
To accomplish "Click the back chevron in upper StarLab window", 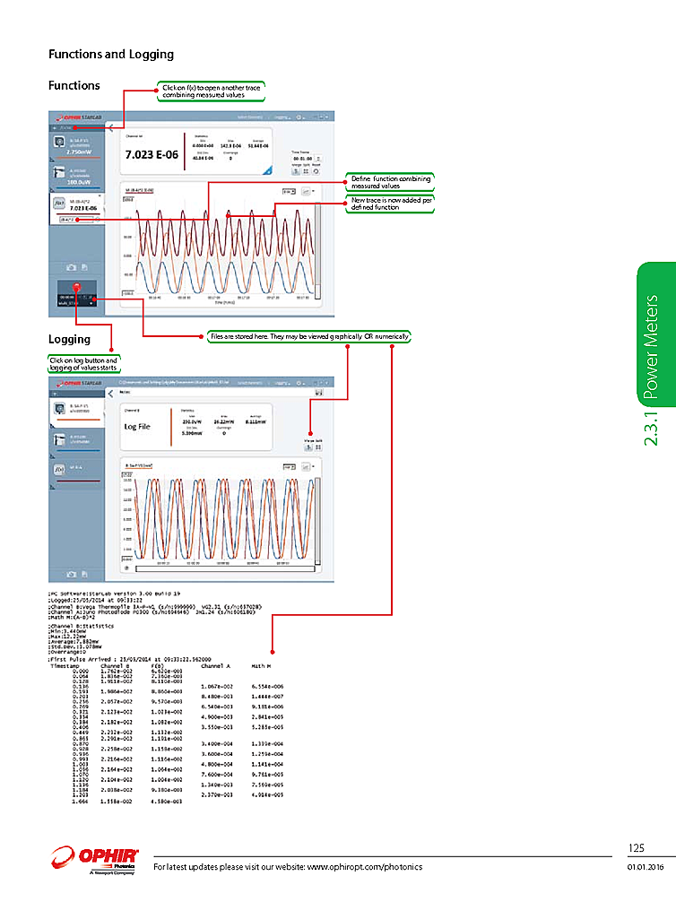I will [109, 128].
